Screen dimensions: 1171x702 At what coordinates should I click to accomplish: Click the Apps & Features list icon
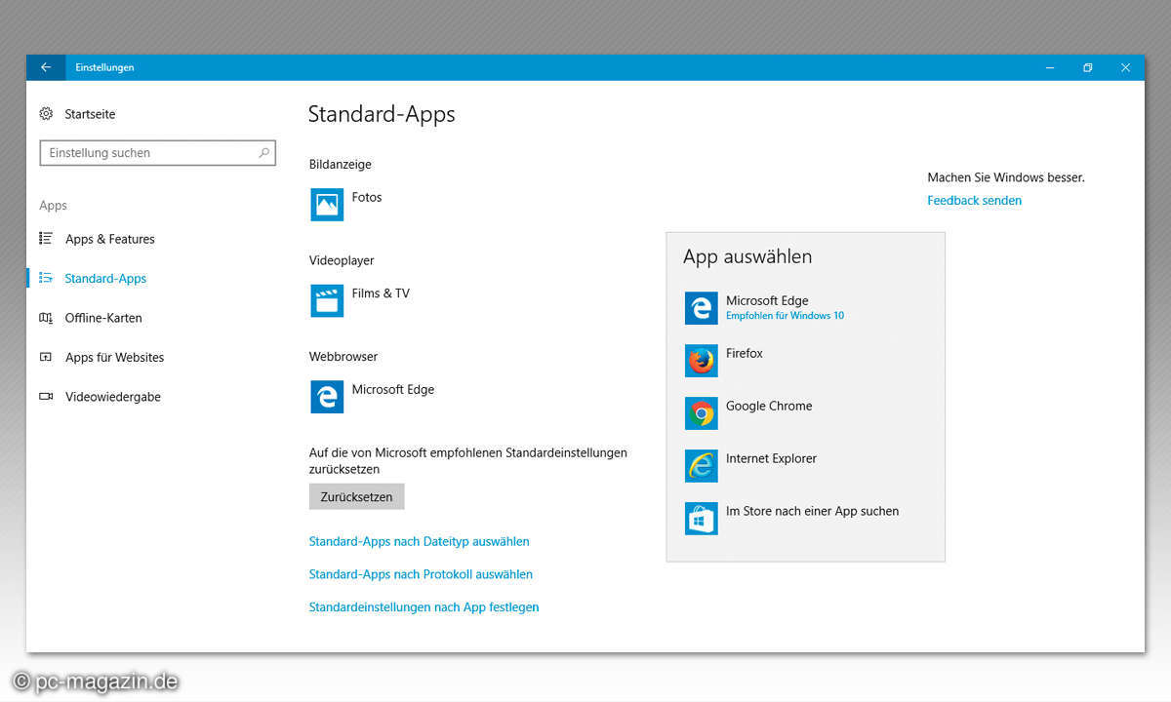tap(46, 238)
